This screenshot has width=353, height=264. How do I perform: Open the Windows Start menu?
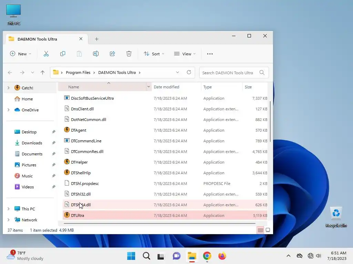(x=131, y=256)
